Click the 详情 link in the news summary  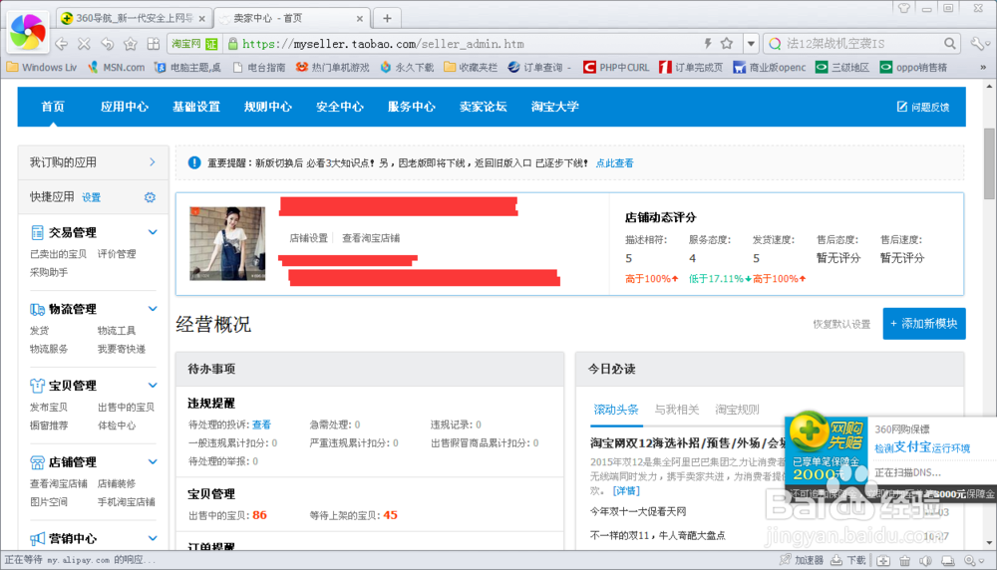626,491
